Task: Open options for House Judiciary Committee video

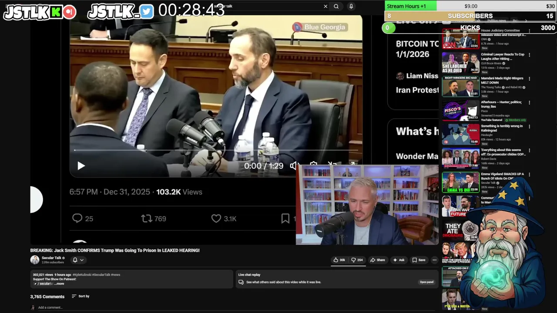Action: coord(529,31)
